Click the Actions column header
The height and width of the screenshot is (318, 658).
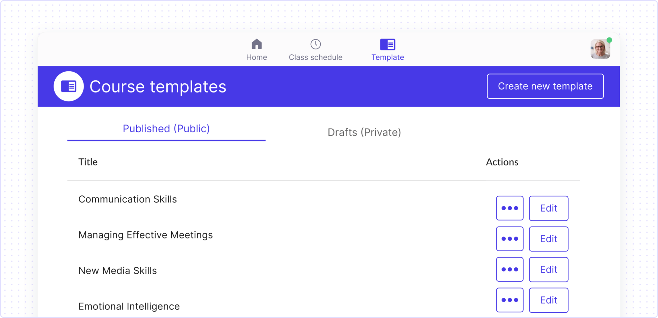click(502, 162)
